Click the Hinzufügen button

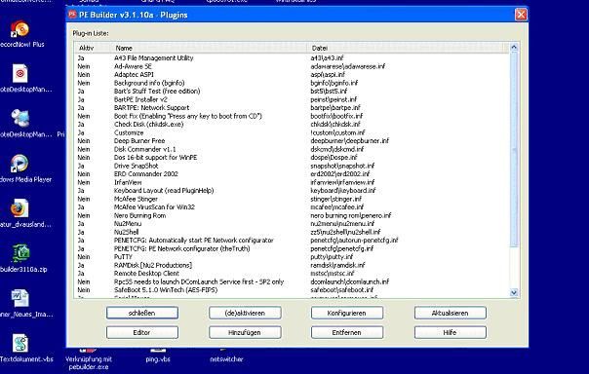click(245, 332)
